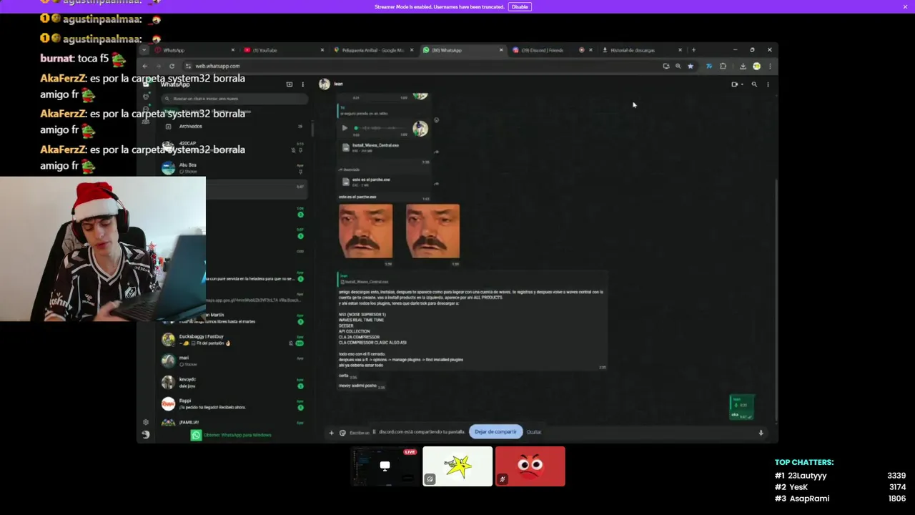
Task: Open the WhatsApp profile icon in sidebar
Action: 146,435
